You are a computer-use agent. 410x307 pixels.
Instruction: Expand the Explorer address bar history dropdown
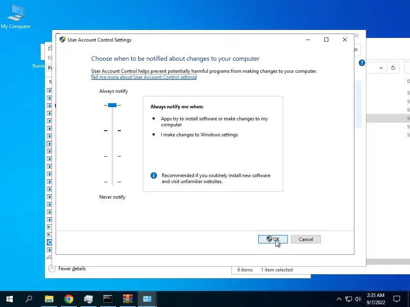click(x=381, y=68)
